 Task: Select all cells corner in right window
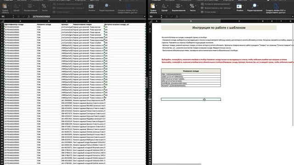[x=150, y=21]
